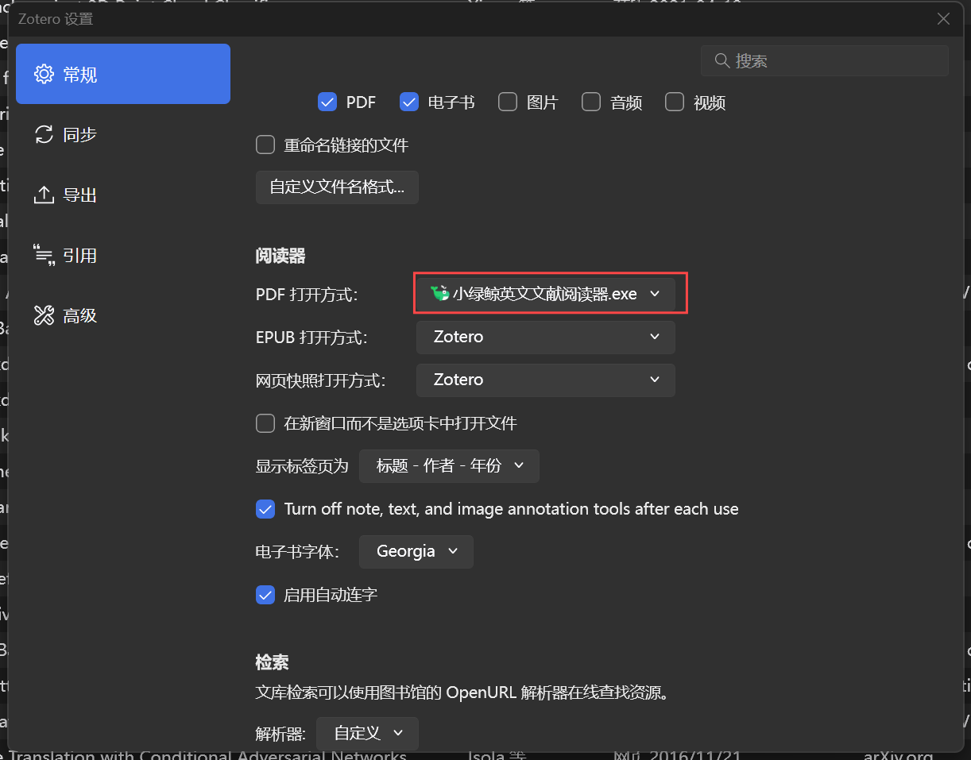Enable the 视频 checkbox
This screenshot has width=971, height=760.
[x=675, y=102]
